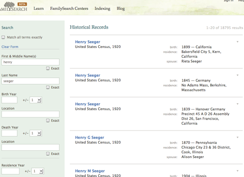Open the Birth Year +/- range dropdown
Viewport: 244px width, 177px height.
tap(36, 100)
